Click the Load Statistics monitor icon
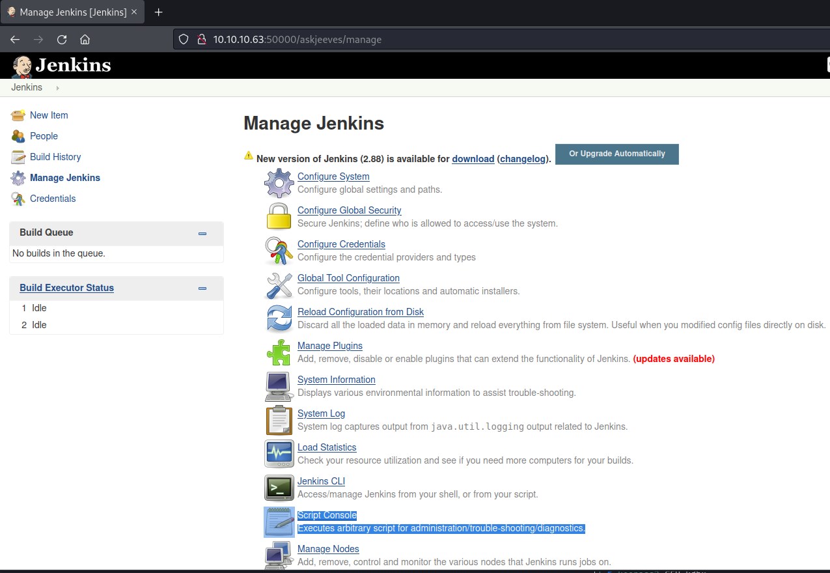The image size is (830, 573). [x=279, y=454]
